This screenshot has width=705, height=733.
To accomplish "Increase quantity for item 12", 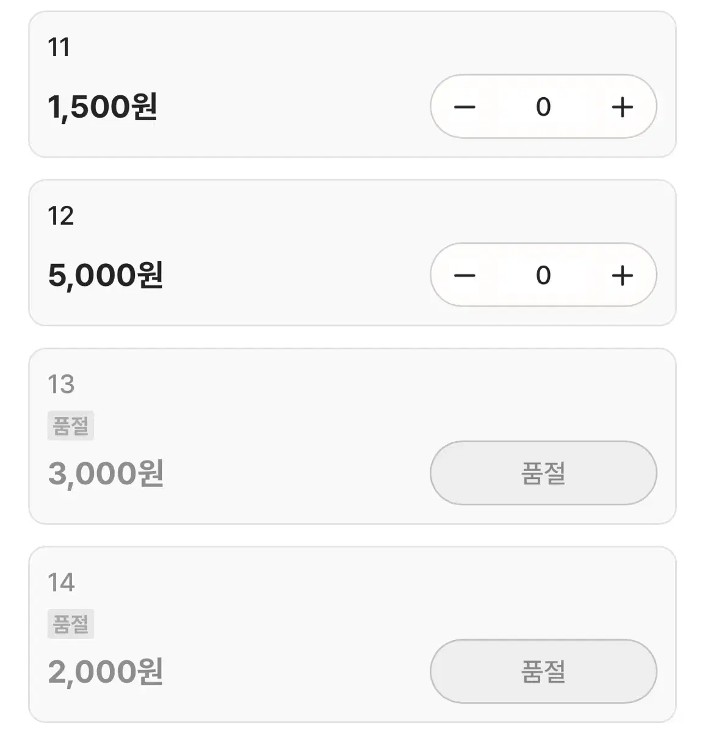I will coord(622,275).
